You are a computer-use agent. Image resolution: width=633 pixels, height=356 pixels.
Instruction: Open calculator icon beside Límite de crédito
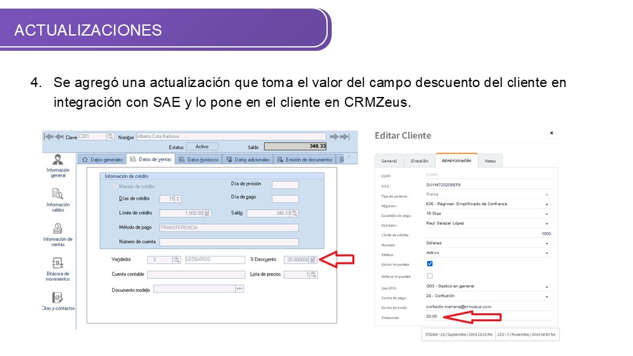click(x=207, y=213)
